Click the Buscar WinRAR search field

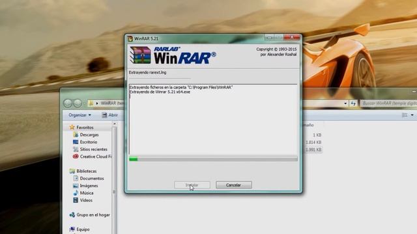[388, 103]
